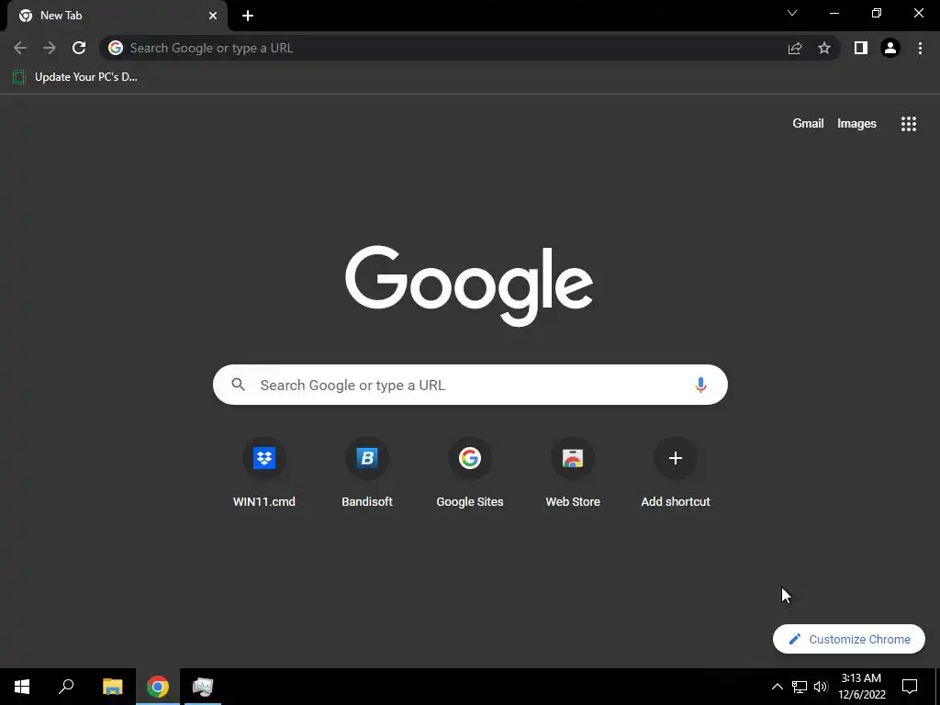
Task: Open the clock showing 3:13 AM
Action: click(861, 687)
